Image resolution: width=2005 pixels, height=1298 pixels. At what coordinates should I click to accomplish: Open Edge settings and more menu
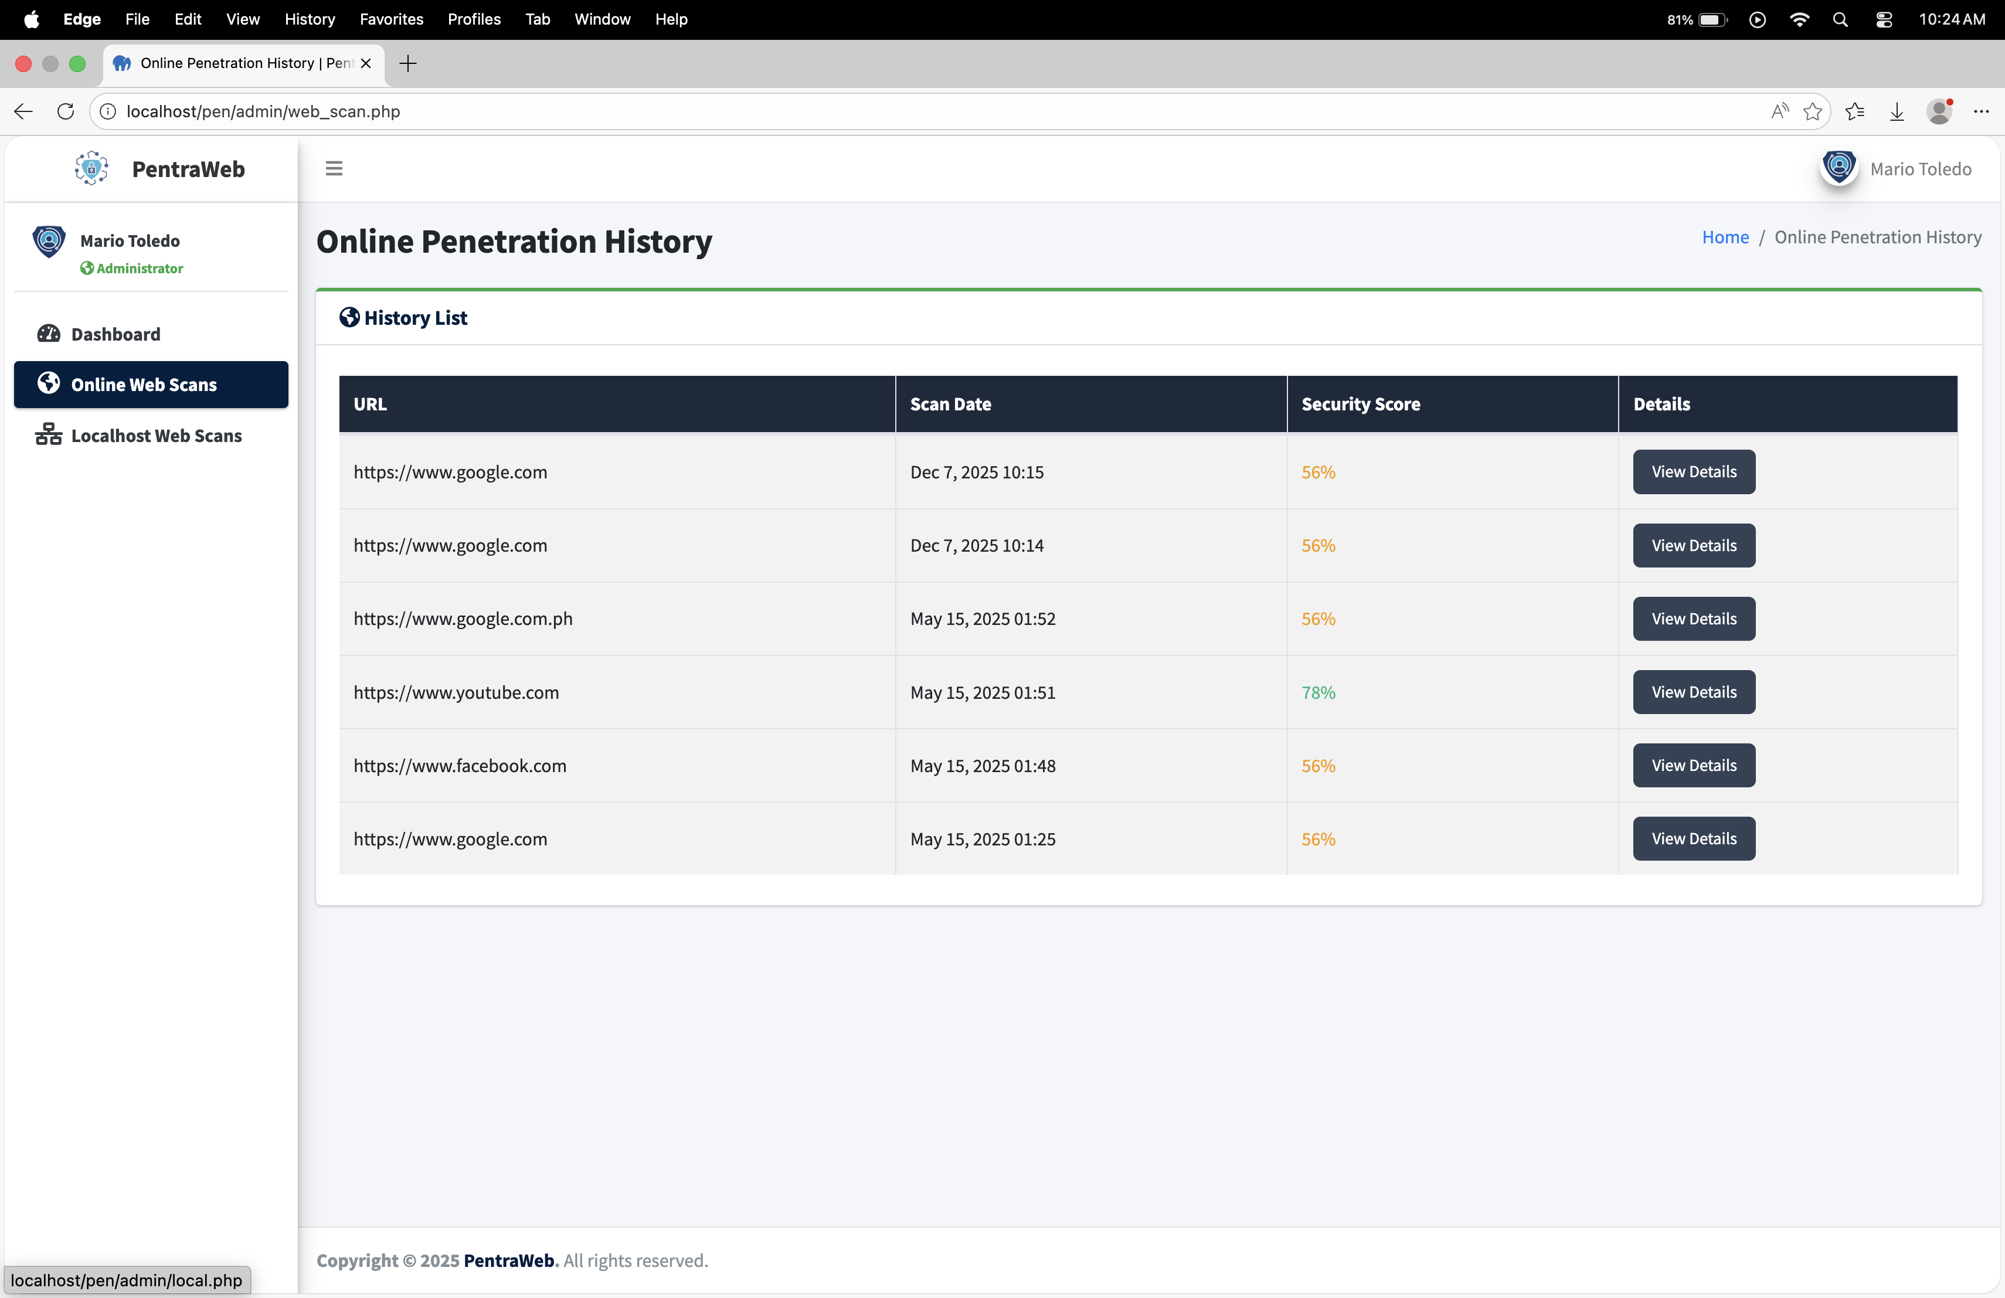(x=1980, y=111)
